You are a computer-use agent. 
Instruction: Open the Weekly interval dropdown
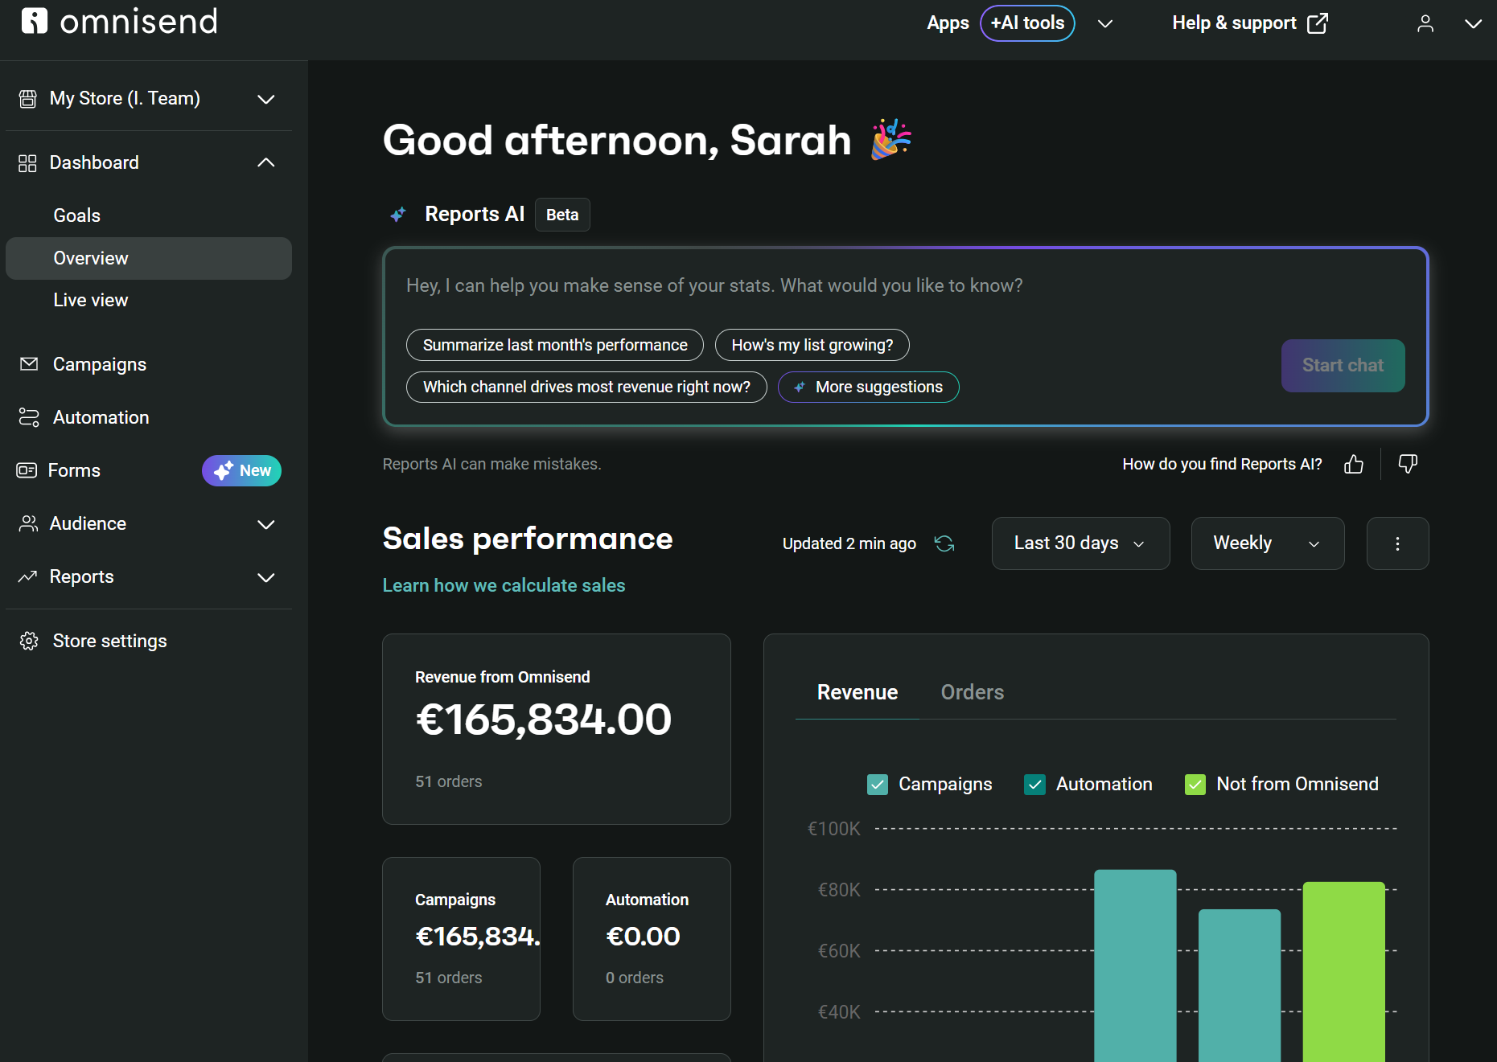[x=1268, y=543]
